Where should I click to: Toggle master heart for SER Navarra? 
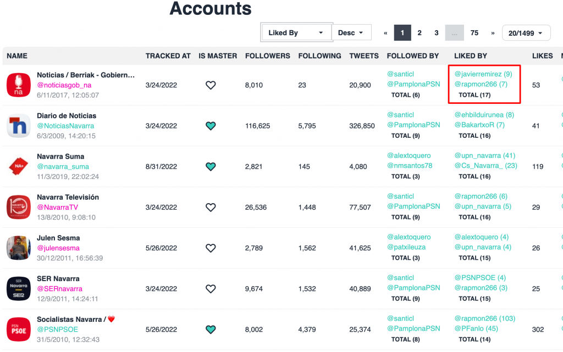(211, 289)
